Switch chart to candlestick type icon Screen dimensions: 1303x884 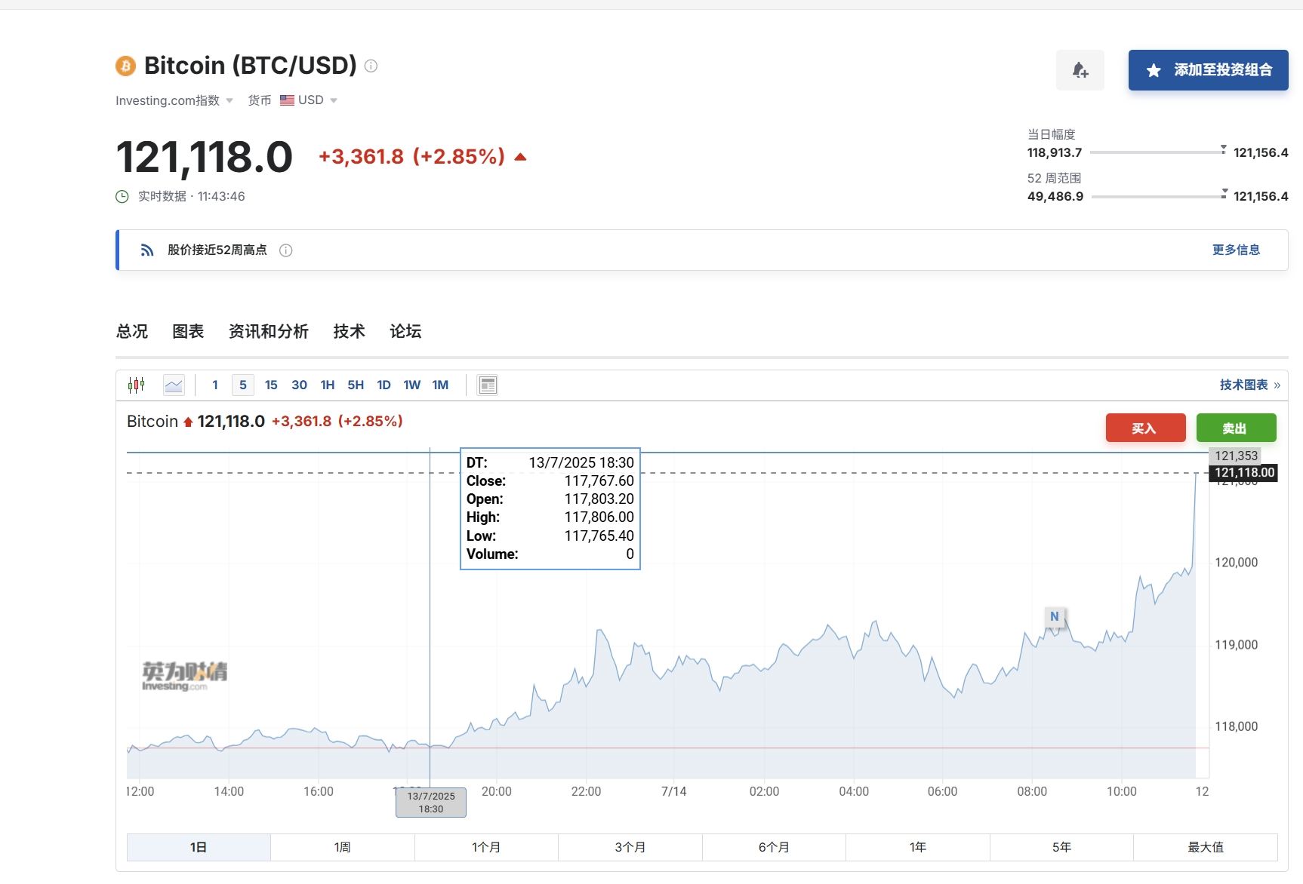coord(137,385)
